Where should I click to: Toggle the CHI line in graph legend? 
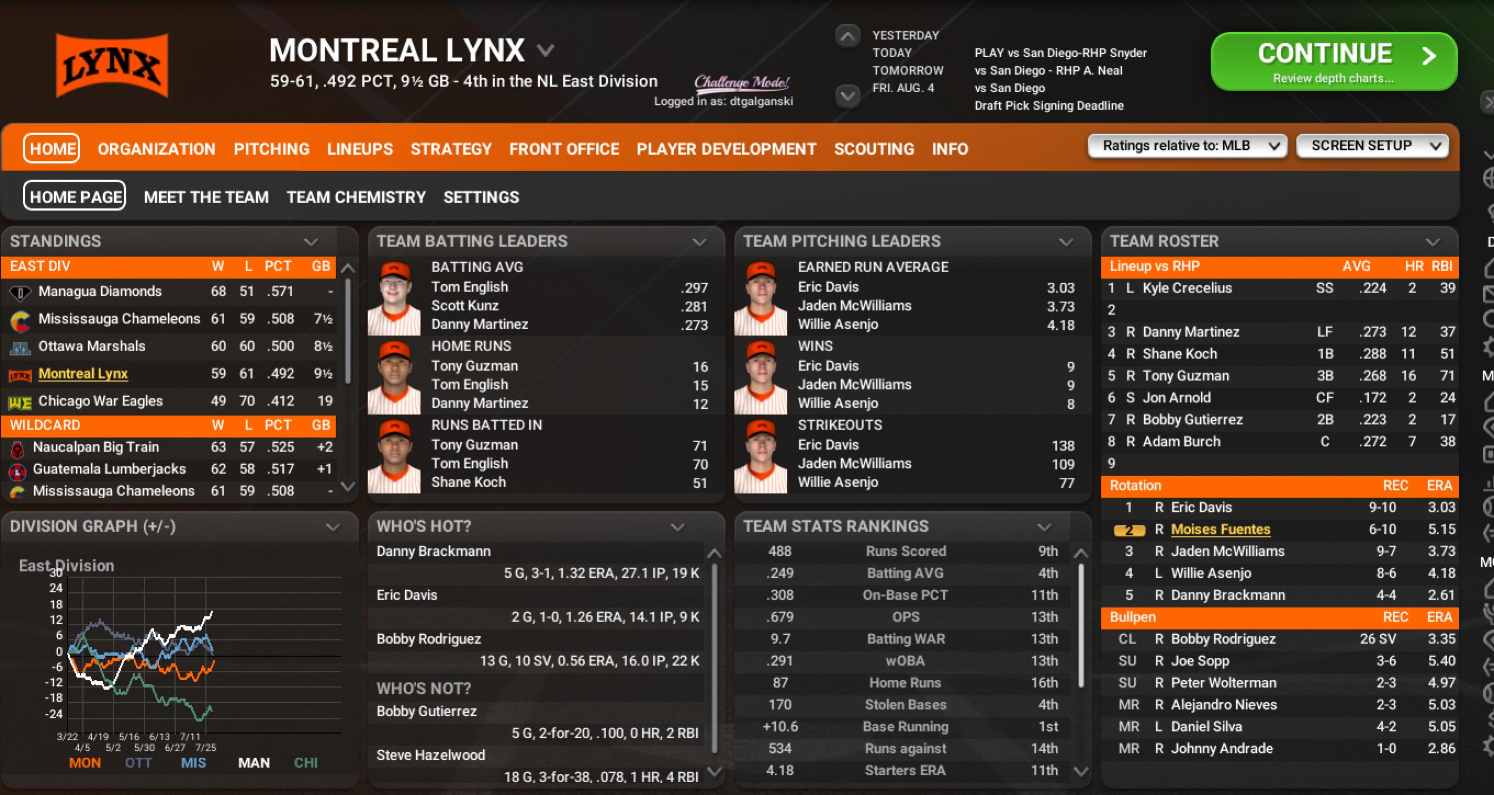point(306,763)
